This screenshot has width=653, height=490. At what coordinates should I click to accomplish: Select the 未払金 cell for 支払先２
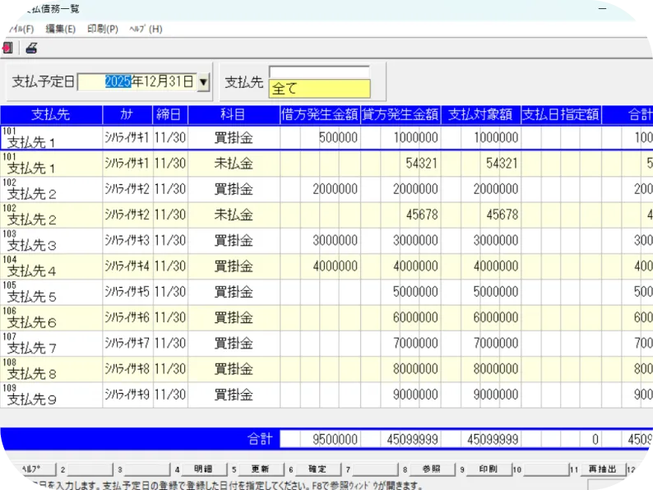(x=233, y=215)
